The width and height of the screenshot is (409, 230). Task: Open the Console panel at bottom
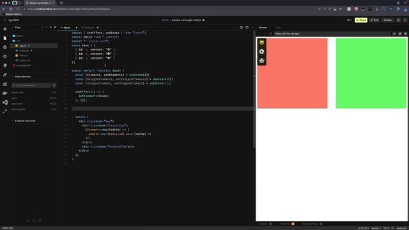[x=265, y=224]
